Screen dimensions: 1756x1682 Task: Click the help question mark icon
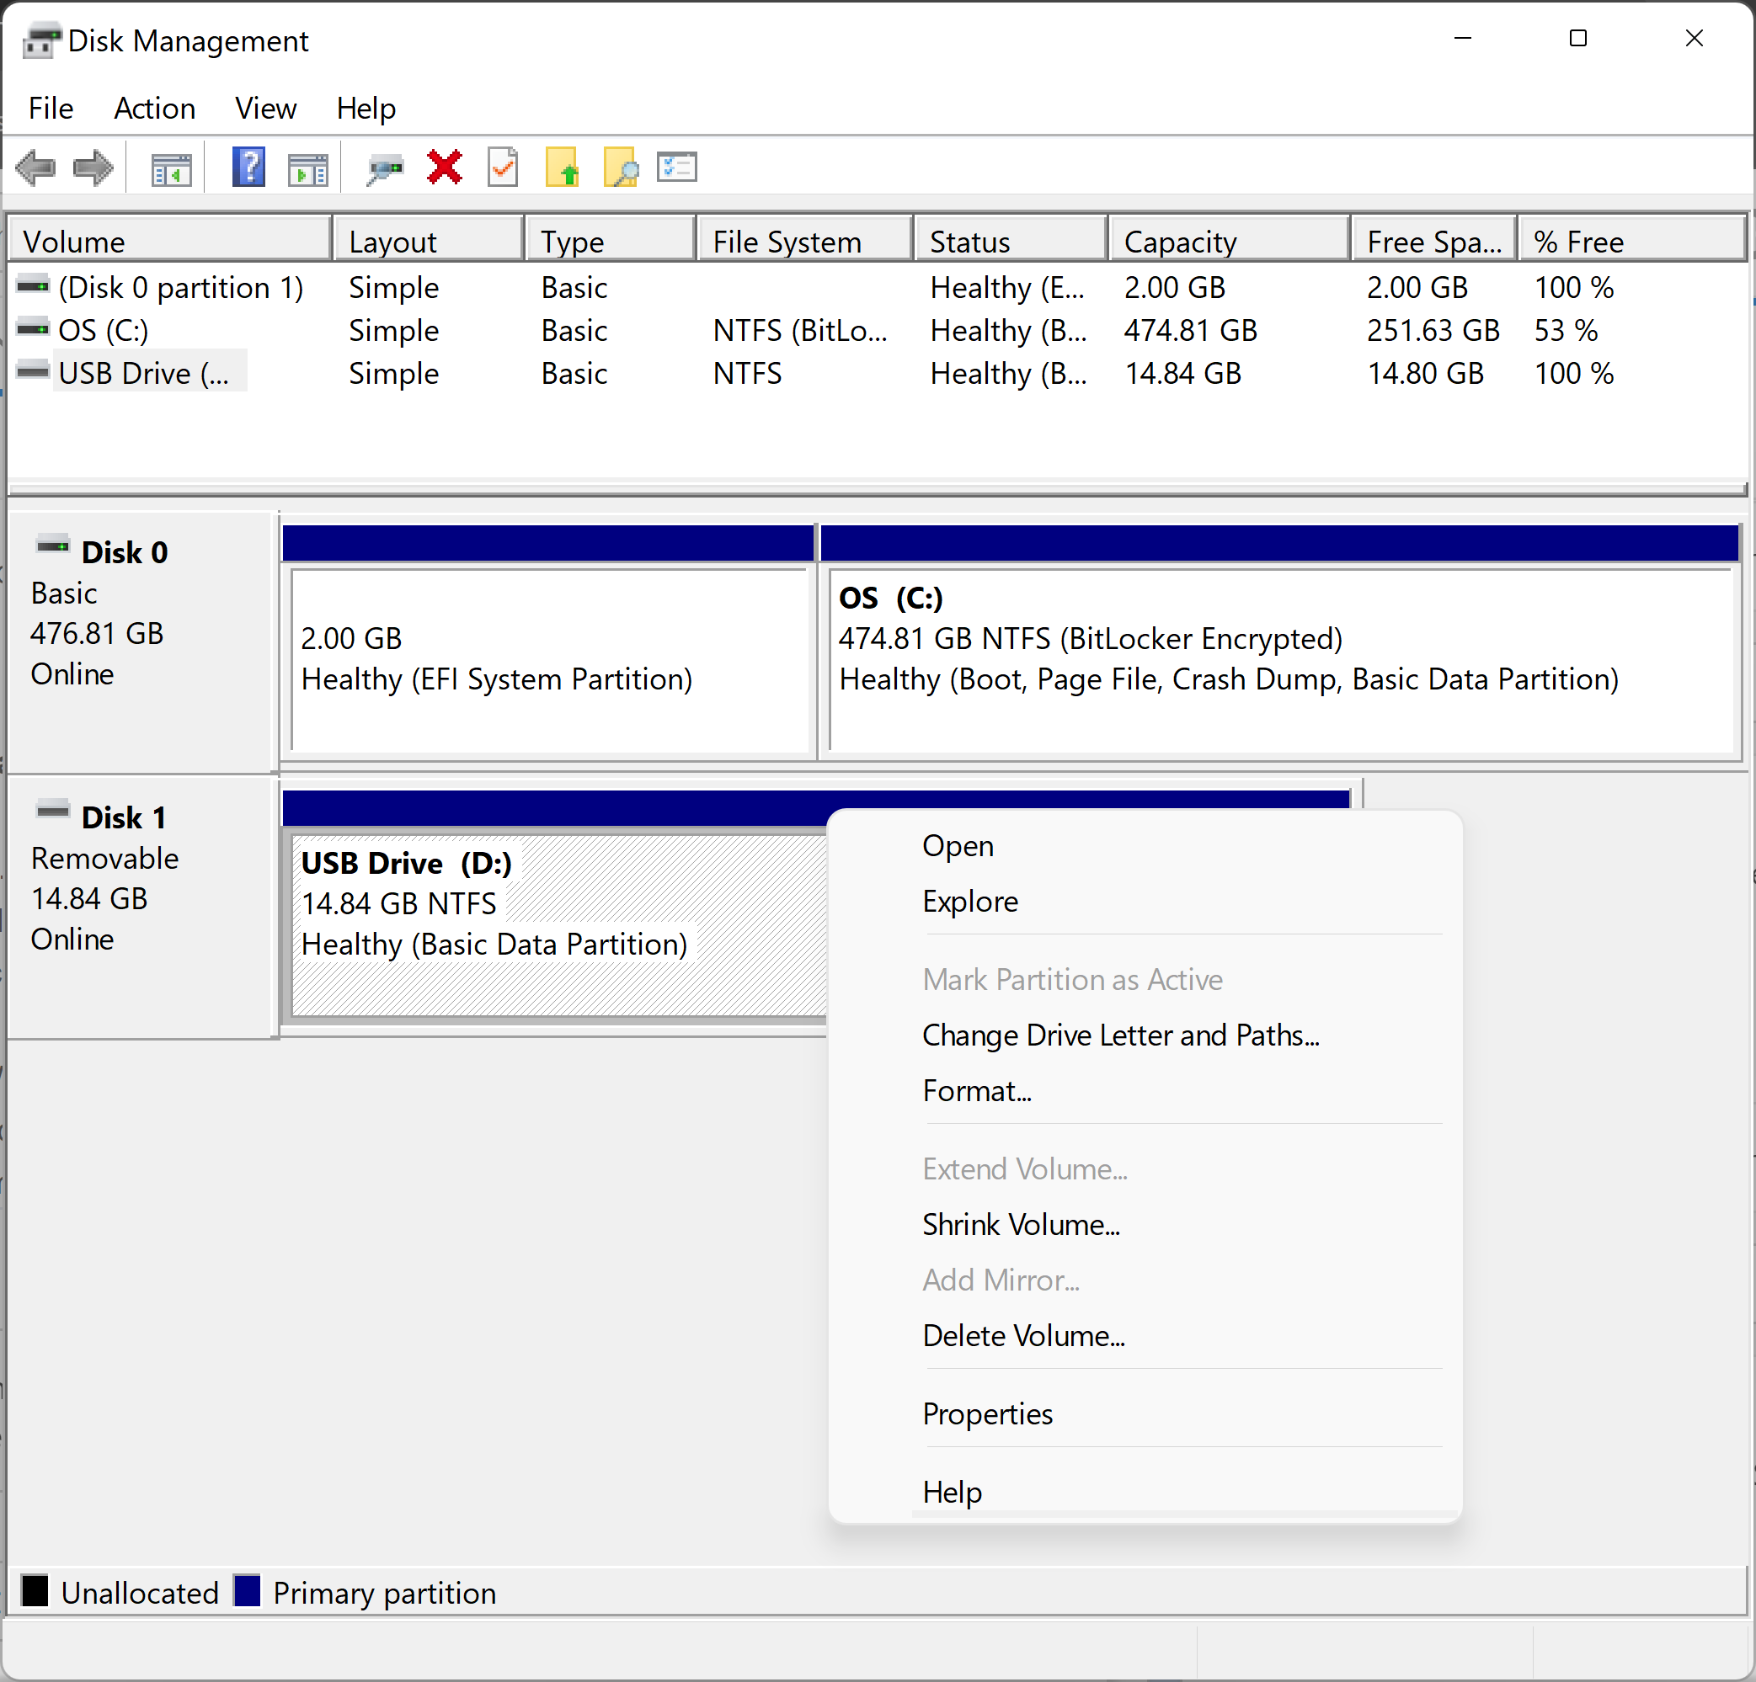244,168
